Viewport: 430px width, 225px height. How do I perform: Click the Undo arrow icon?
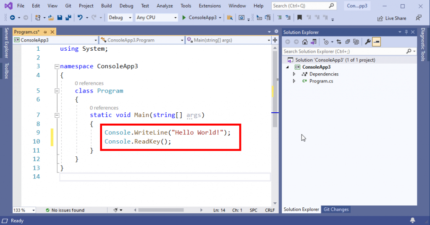pyautogui.click(x=80, y=18)
